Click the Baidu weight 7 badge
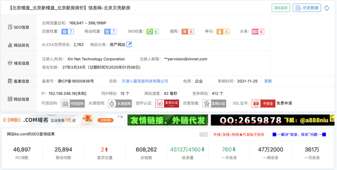 (68, 32)
